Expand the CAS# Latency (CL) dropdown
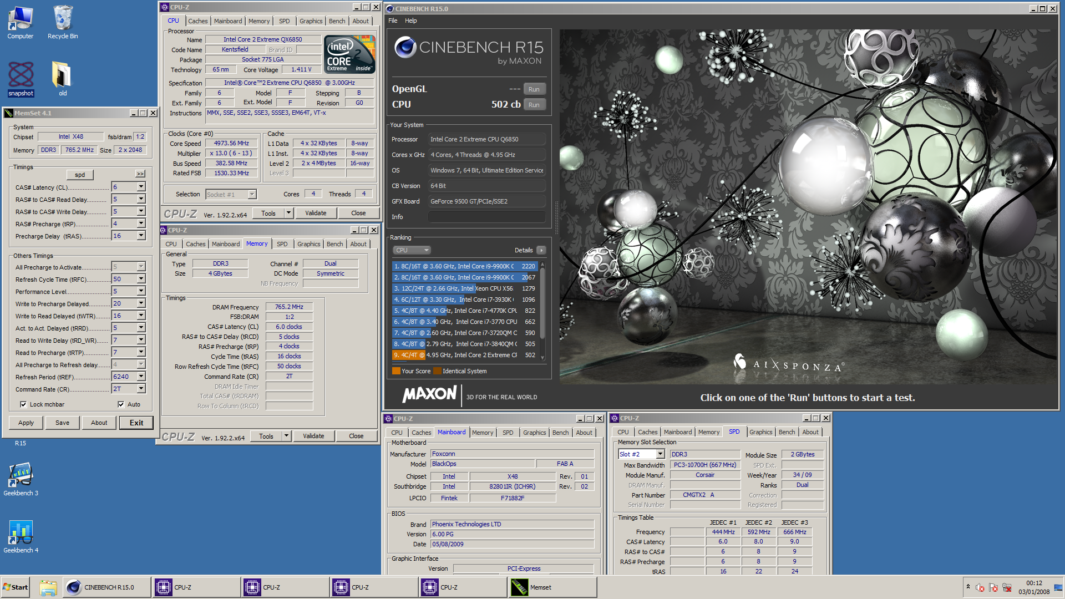The image size is (1065, 599). 141,187
